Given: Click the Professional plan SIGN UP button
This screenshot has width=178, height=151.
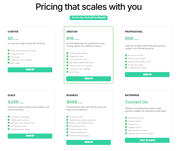Looking at the screenshot, I should 147,74.
